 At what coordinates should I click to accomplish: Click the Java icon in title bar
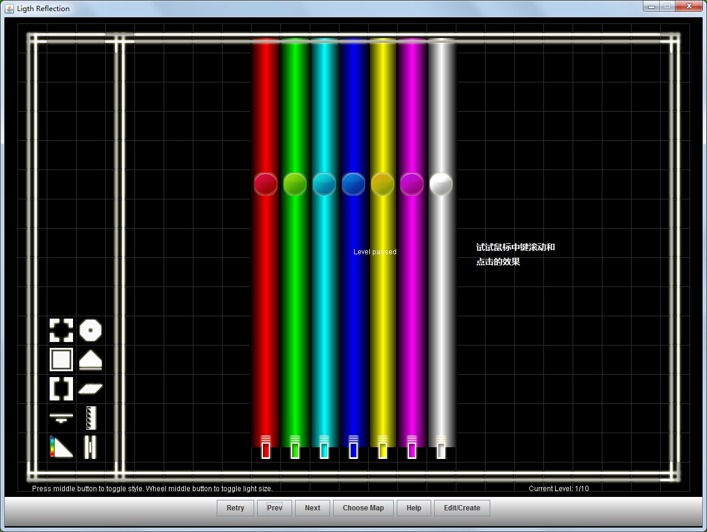pyautogui.click(x=9, y=9)
